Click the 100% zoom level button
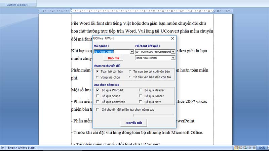The width and height of the screenshot is (269, 151). [x=262, y=148]
